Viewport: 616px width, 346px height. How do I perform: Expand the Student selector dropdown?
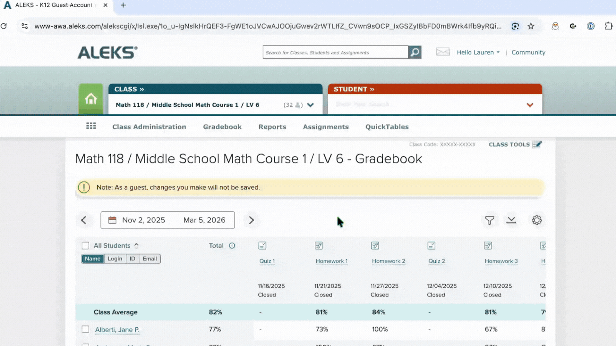point(530,105)
